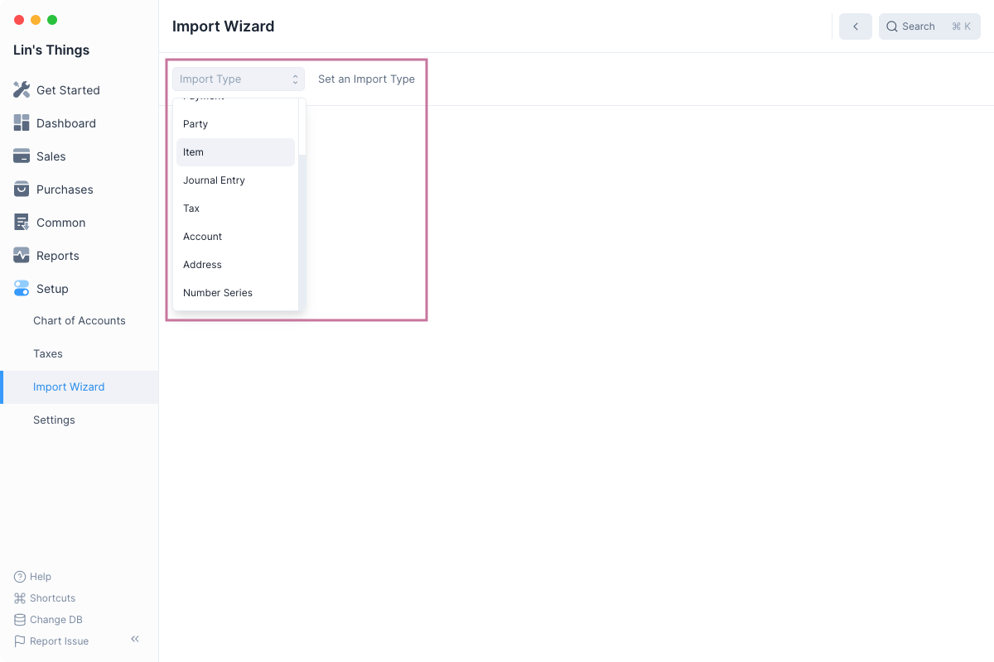994x662 pixels.
Task: Go to Taxes under Setup
Action: coord(48,354)
